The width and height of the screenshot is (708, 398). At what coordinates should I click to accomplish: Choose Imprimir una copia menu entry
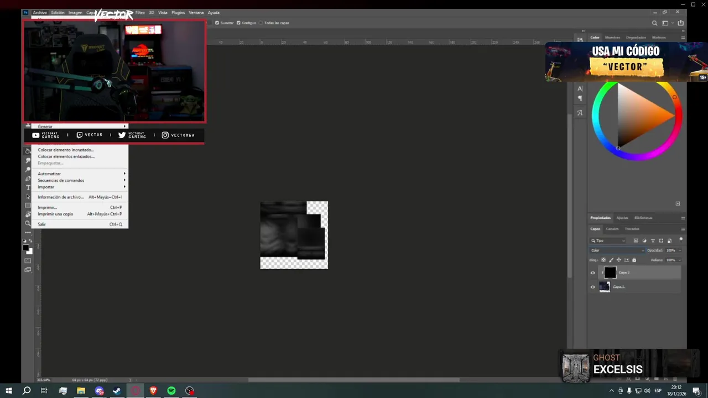[x=80, y=214]
